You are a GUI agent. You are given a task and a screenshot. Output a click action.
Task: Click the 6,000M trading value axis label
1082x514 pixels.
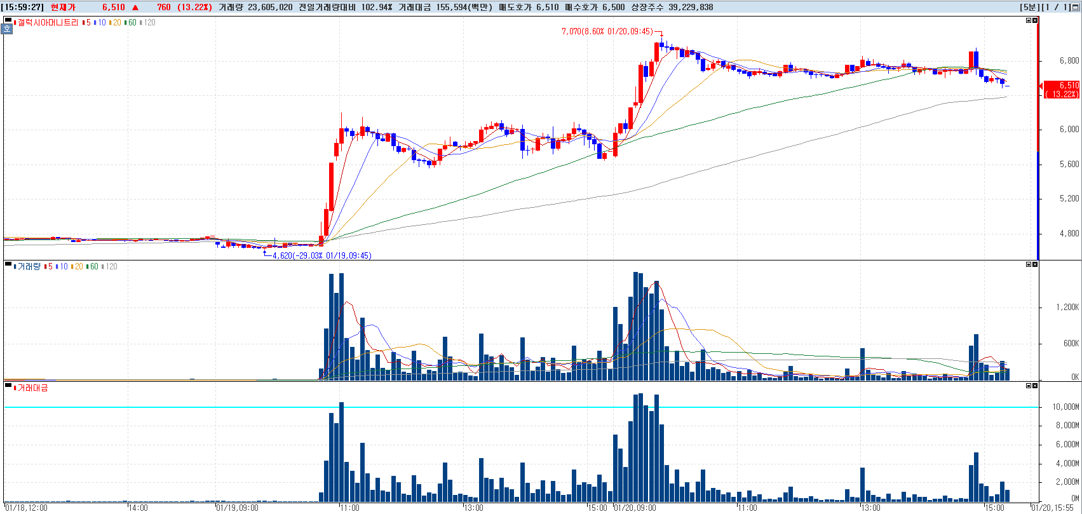1067,444
